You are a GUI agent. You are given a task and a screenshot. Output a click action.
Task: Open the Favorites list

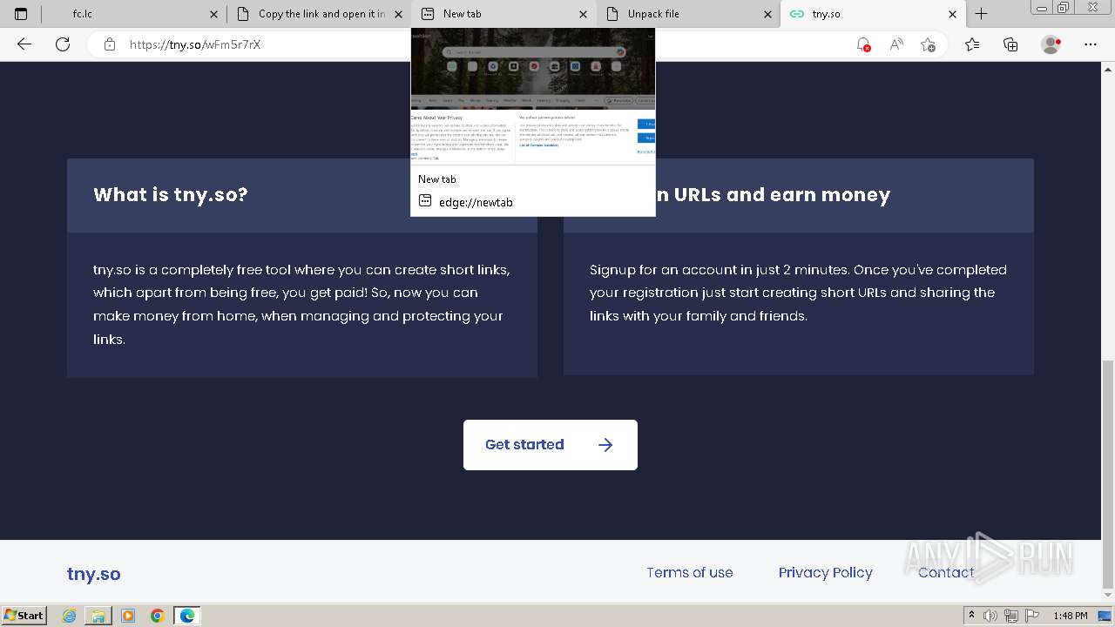pos(972,44)
